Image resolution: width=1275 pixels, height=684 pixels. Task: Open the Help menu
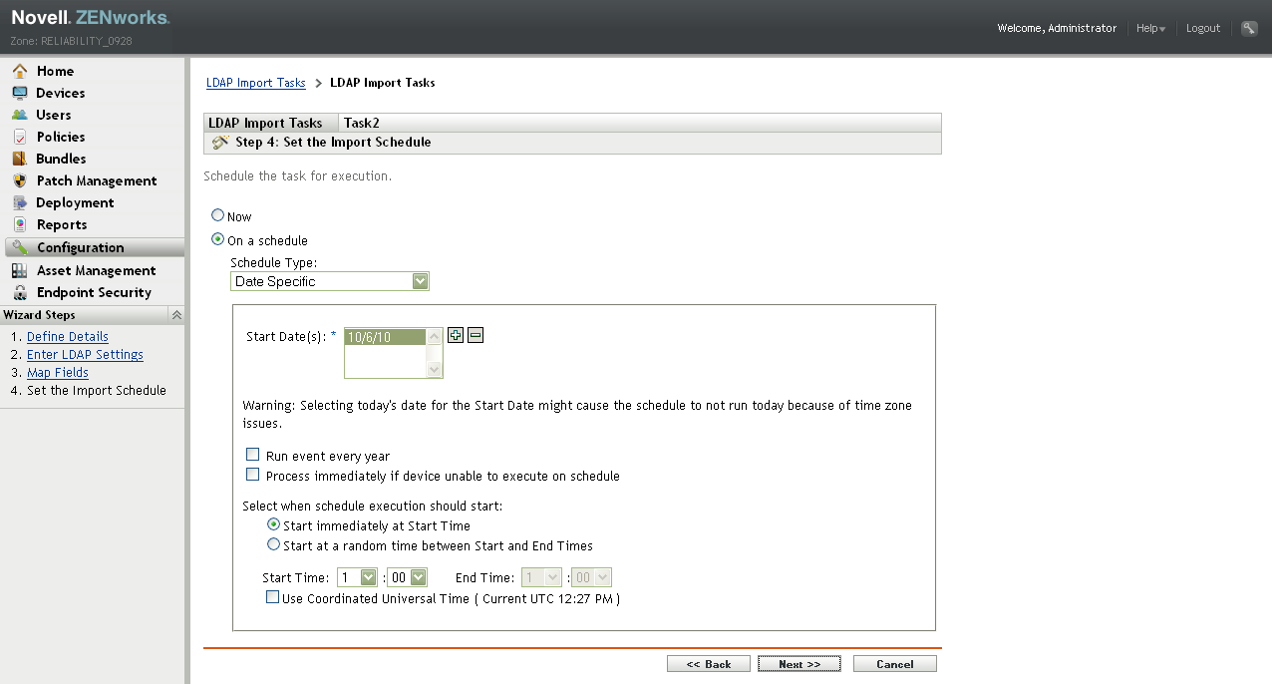(1150, 28)
